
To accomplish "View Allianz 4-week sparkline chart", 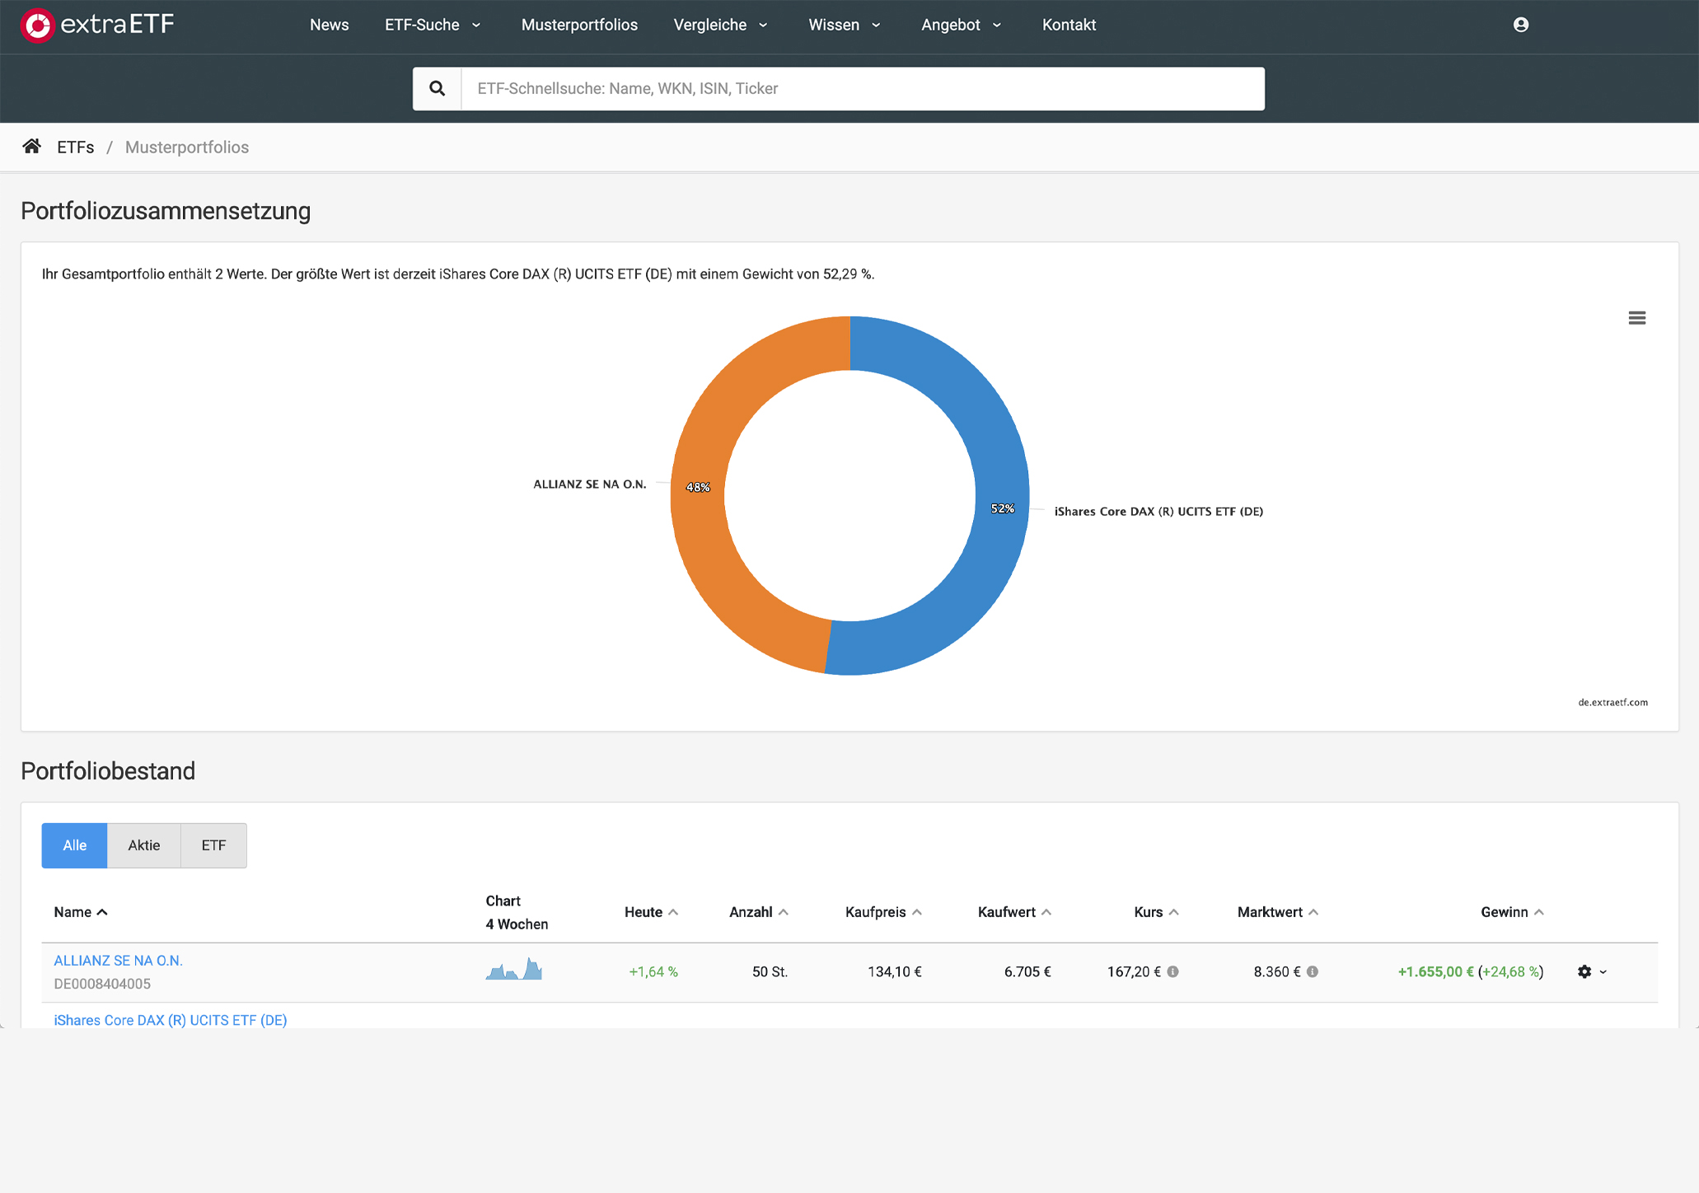I will tap(514, 969).
